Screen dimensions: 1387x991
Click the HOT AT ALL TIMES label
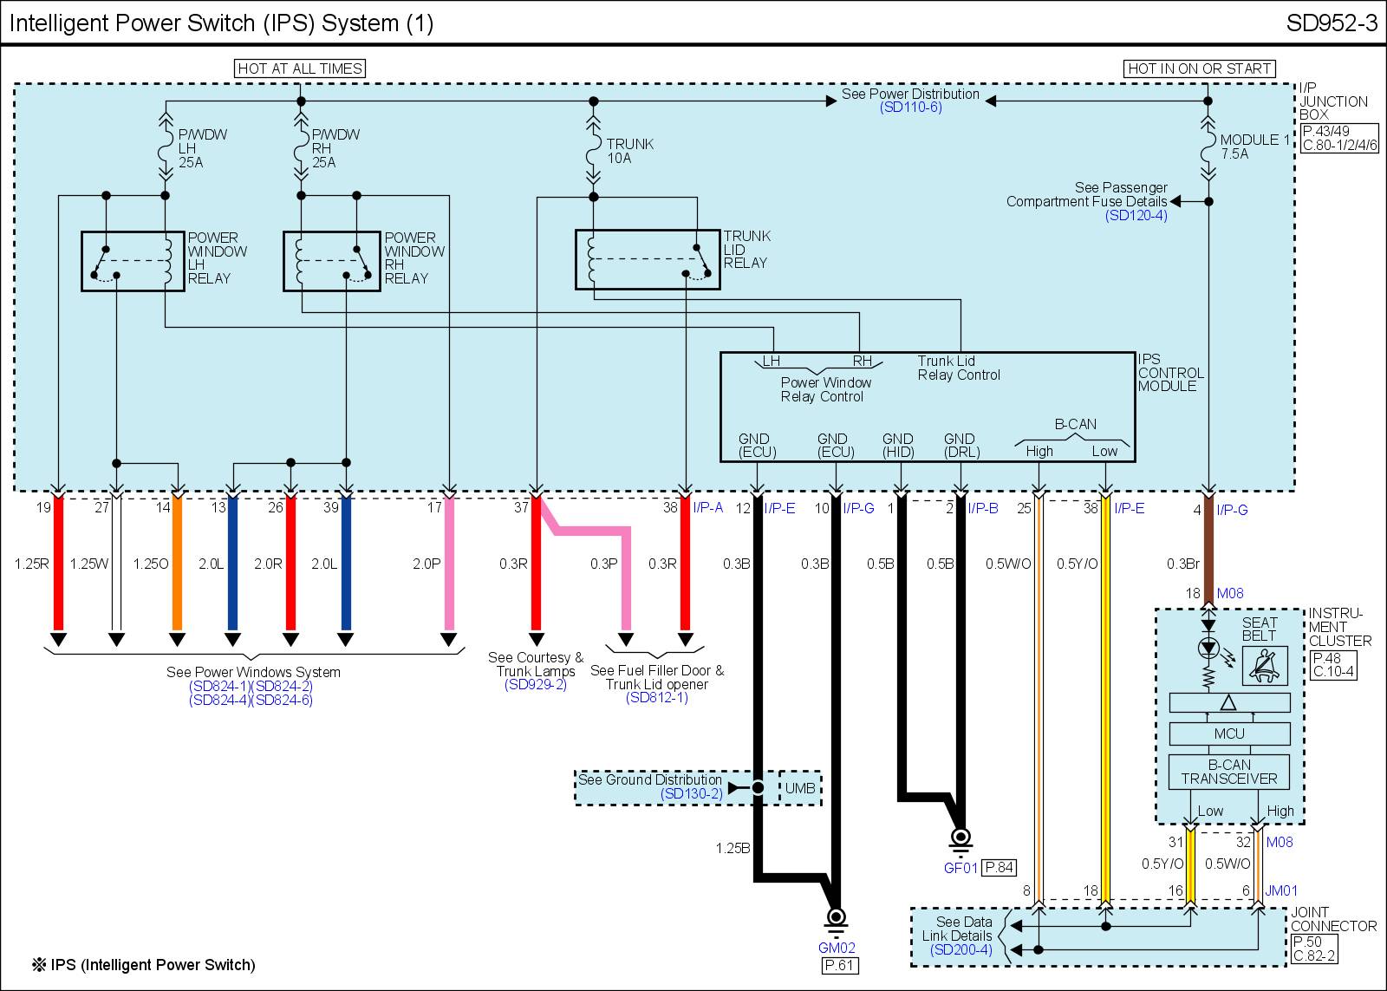pyautogui.click(x=300, y=68)
